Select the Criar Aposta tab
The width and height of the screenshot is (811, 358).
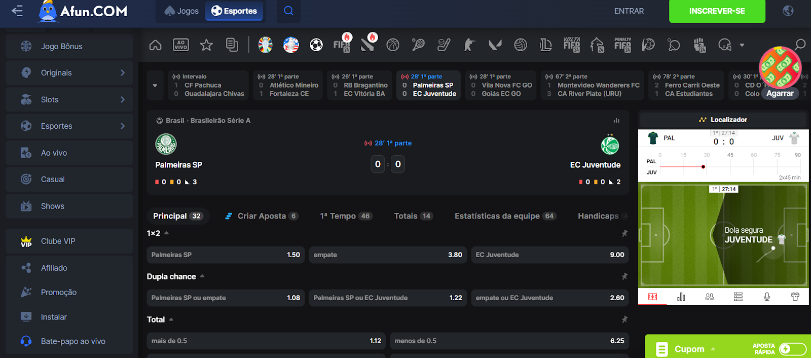click(x=262, y=216)
